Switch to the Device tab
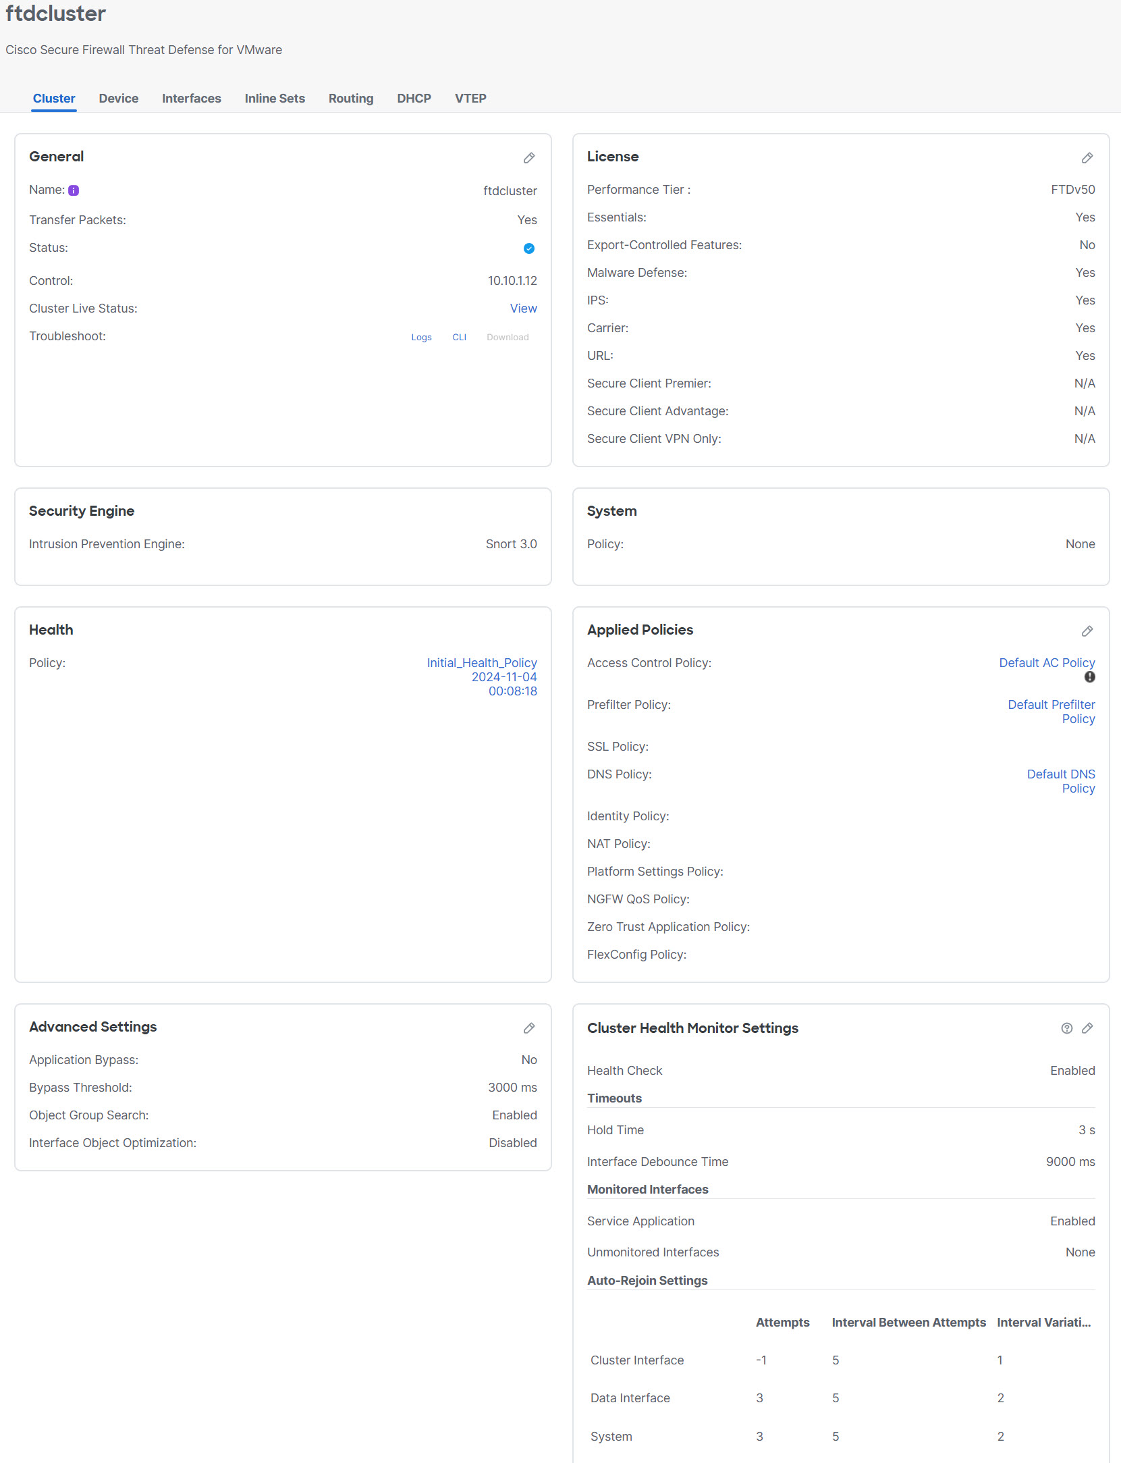This screenshot has height=1463, width=1121. pyautogui.click(x=118, y=99)
